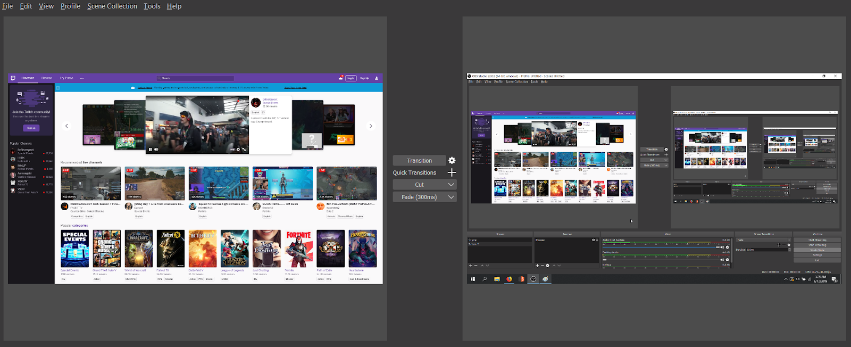Open the featured player's settings gear
The height and width of the screenshot is (347, 851).
point(238,150)
